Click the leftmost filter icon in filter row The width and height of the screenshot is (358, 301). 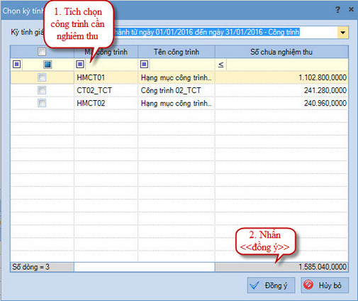click(x=16, y=64)
